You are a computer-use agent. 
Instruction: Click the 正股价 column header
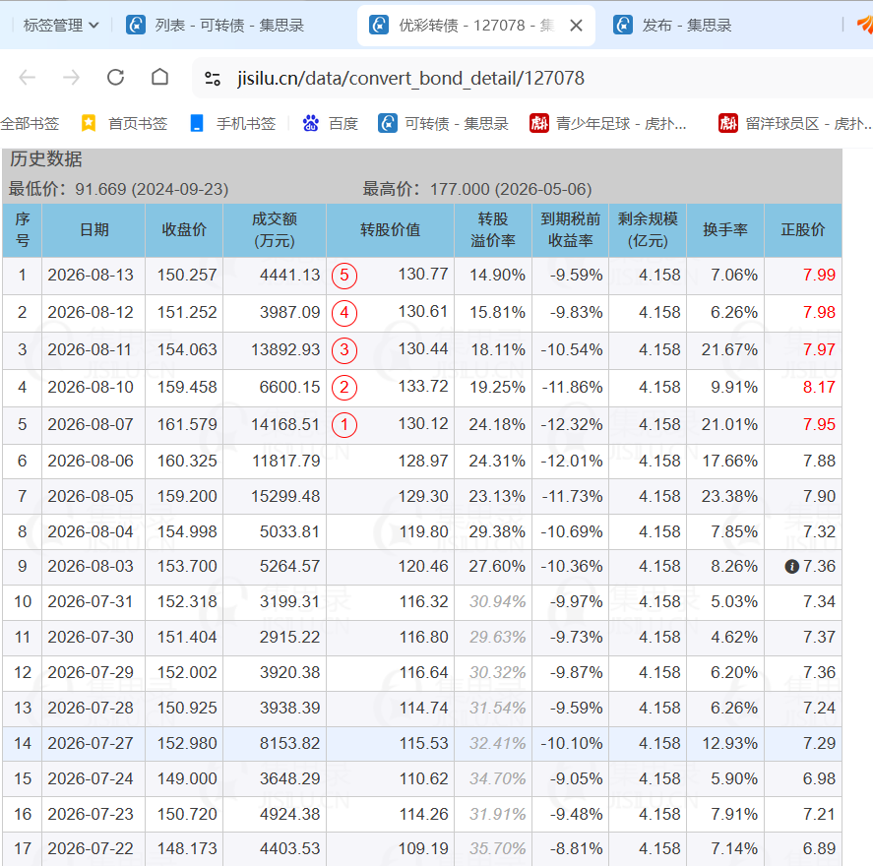click(803, 230)
